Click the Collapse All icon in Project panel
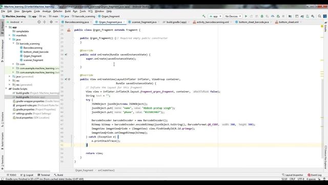 45,22
